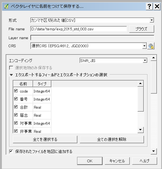Toggle 保存されたファイルを地図に追加する checkbox
162x169 pixels.
(x=11, y=152)
